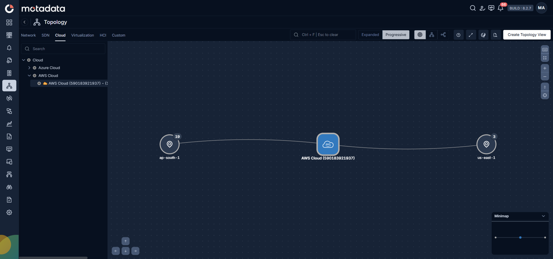Click the Minimap thumbnail preview
This screenshot has height=259, width=553.
520,238
